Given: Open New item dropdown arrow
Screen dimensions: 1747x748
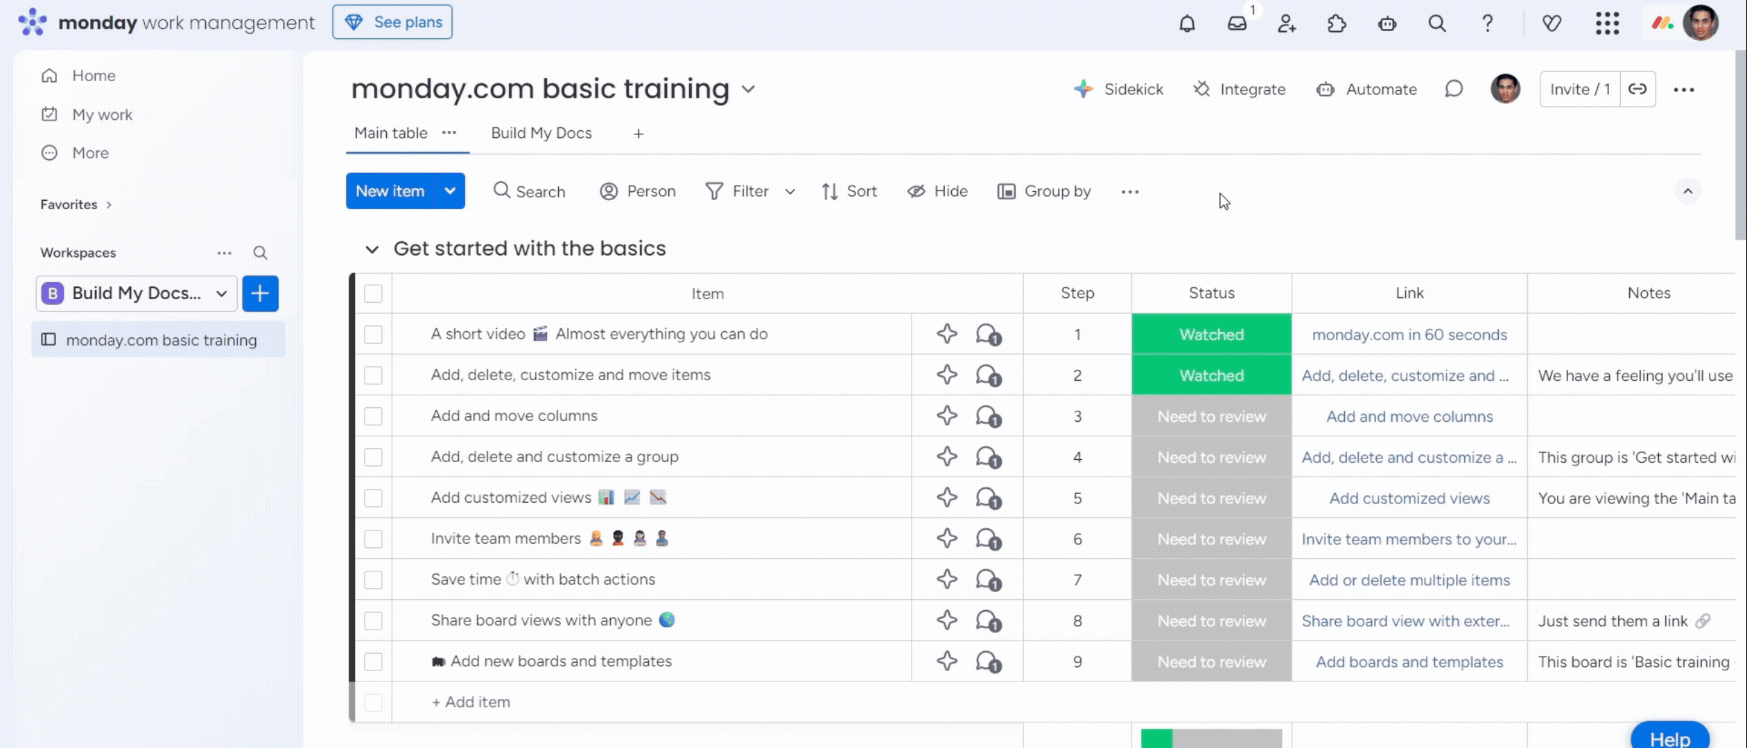Looking at the screenshot, I should pyautogui.click(x=450, y=191).
